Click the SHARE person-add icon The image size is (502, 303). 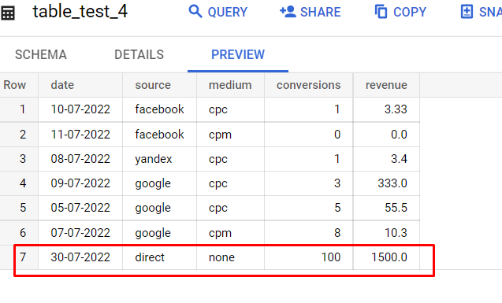[x=288, y=12]
